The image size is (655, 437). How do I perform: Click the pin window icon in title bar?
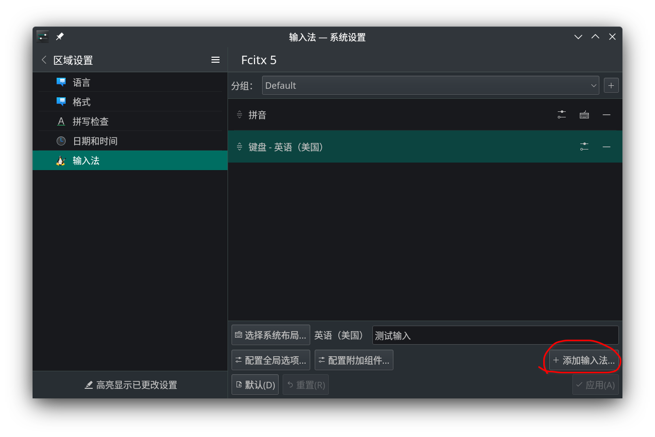pos(60,37)
